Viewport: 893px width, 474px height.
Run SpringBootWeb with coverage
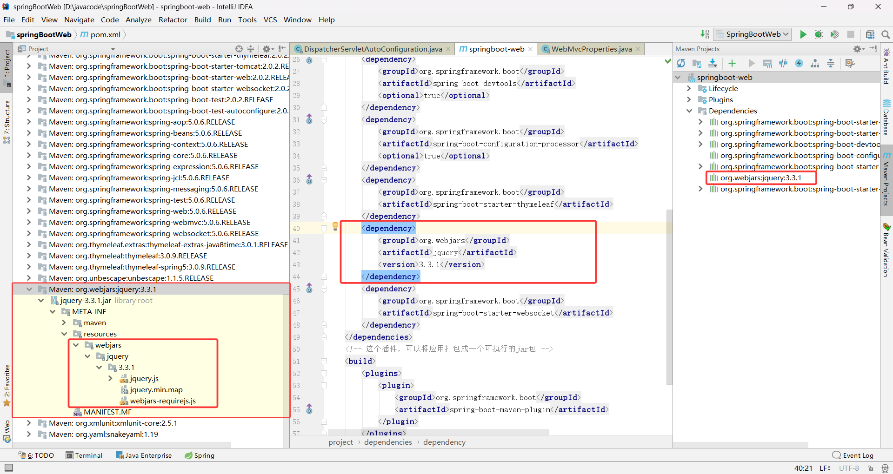(834, 34)
